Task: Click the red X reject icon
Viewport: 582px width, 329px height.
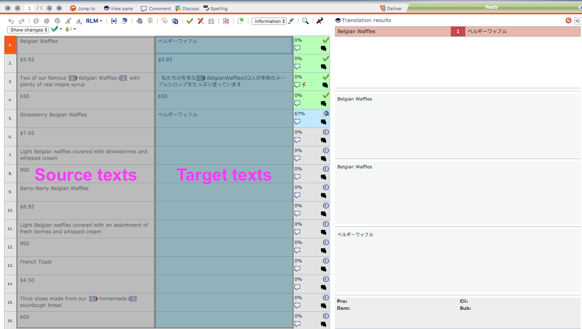Action: point(200,21)
